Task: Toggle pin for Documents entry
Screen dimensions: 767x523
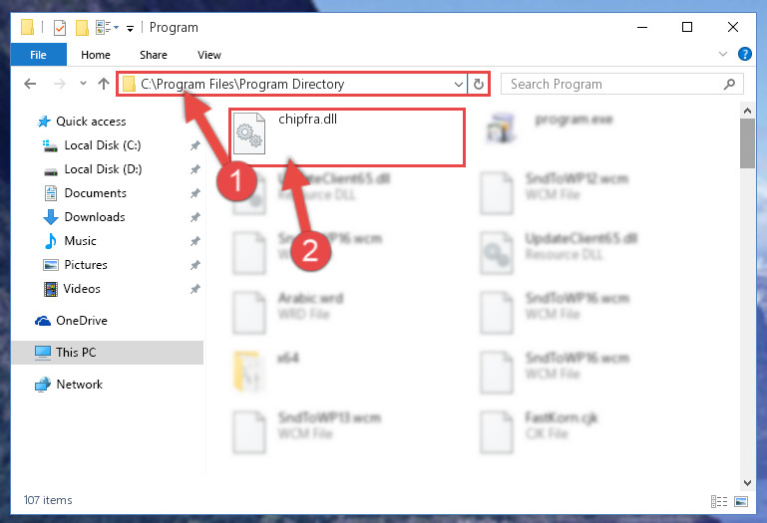Action: [x=195, y=193]
